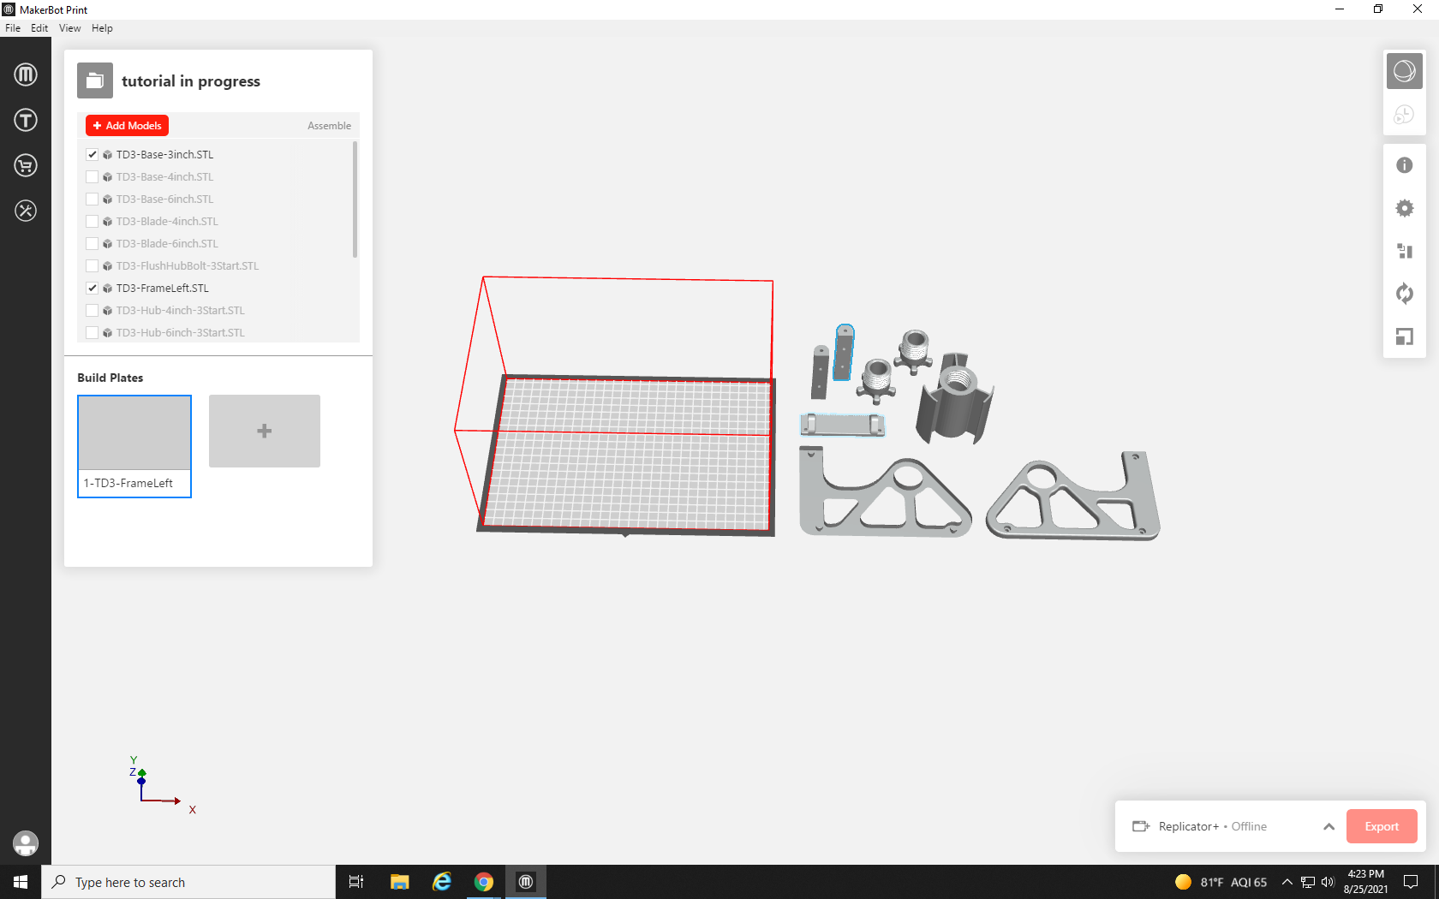Viewport: 1439px width, 899px height.
Task: Check the TD3-Blade-4inch.STL checkbox
Action: coord(93,222)
